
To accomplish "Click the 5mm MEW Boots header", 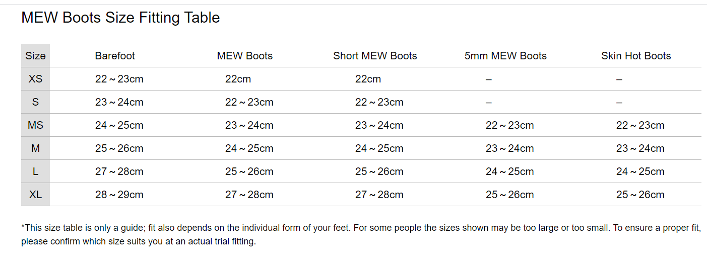I will point(505,56).
